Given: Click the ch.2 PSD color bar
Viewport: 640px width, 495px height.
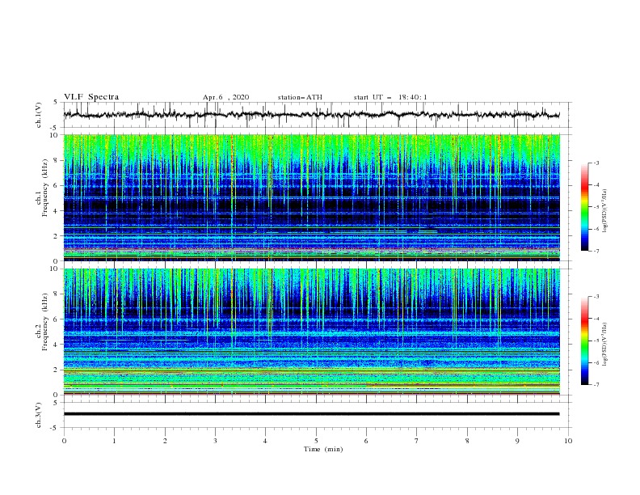Looking at the screenshot, I should [x=584, y=341].
